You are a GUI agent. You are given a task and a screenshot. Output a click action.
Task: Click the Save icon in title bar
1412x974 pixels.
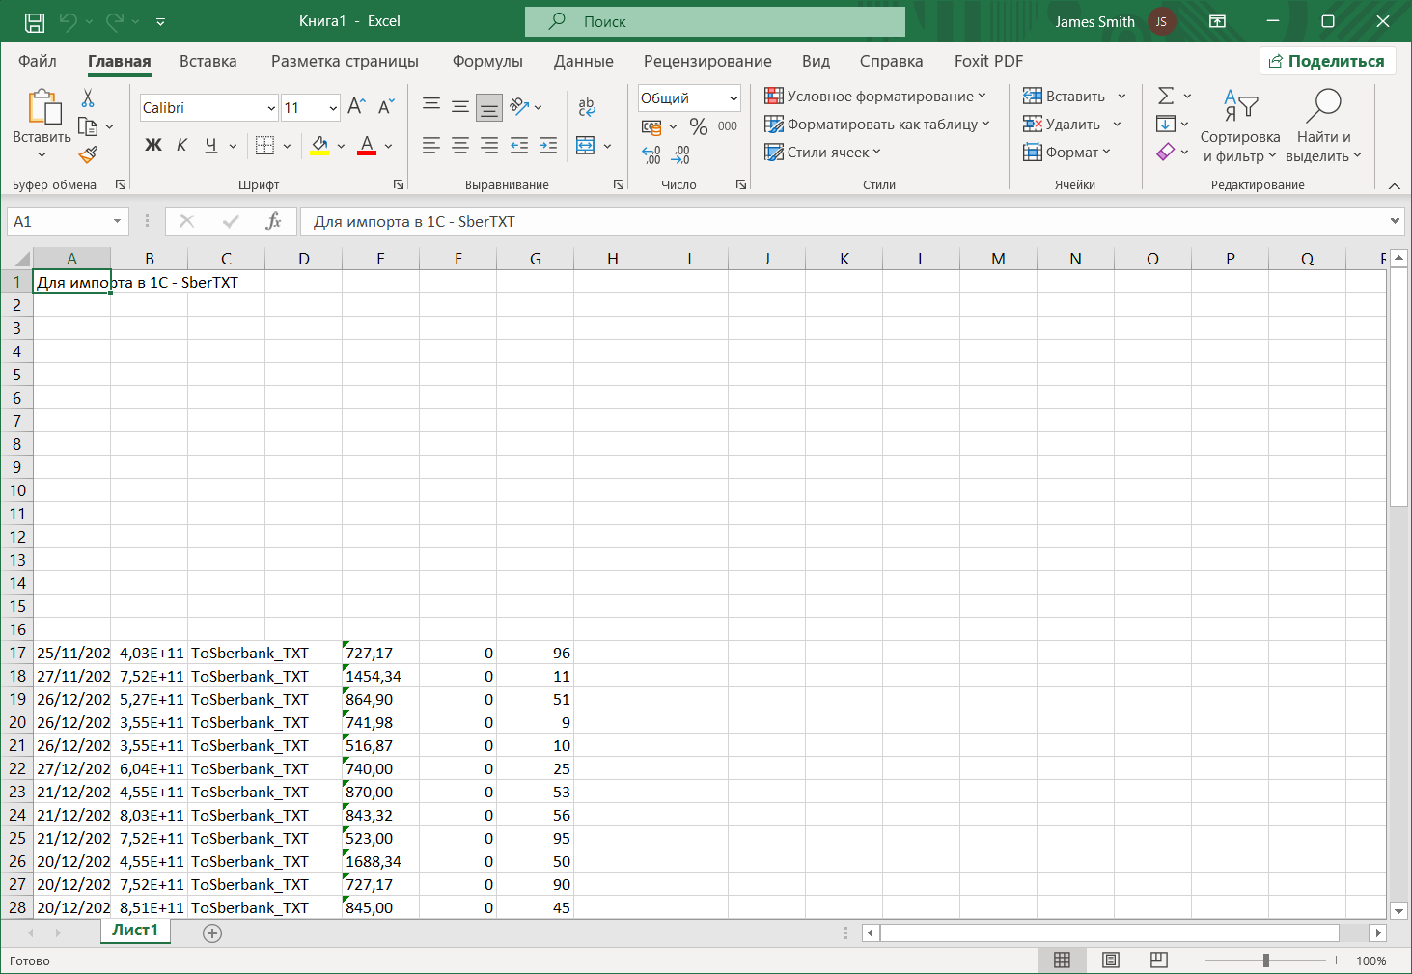pos(35,21)
